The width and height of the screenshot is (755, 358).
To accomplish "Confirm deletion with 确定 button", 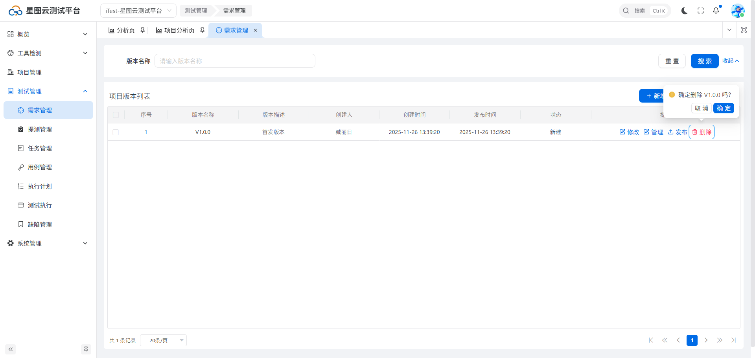I will pos(723,108).
